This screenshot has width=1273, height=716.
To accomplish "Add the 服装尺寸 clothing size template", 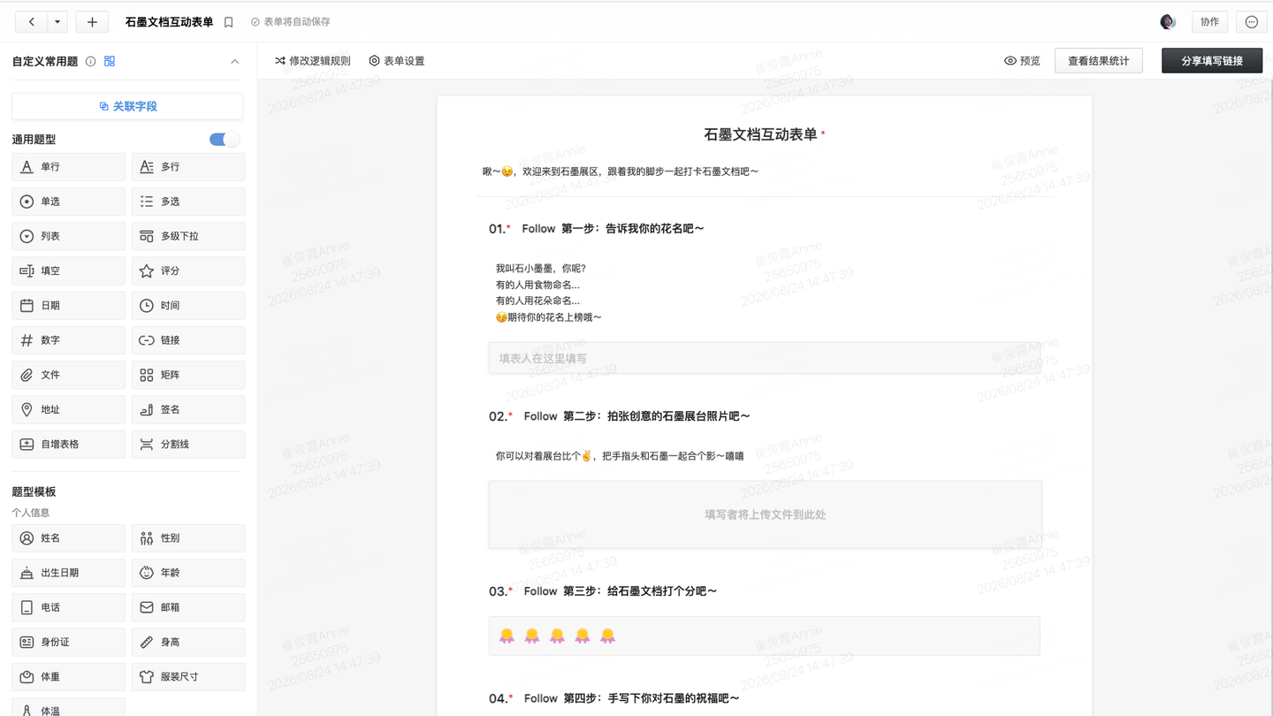I will click(188, 676).
